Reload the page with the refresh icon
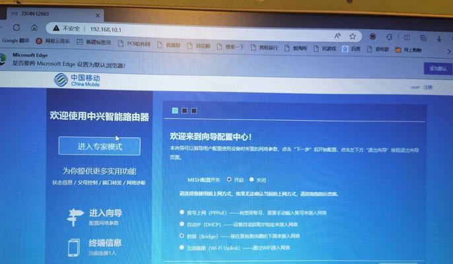The width and height of the screenshot is (453, 264). (17, 28)
